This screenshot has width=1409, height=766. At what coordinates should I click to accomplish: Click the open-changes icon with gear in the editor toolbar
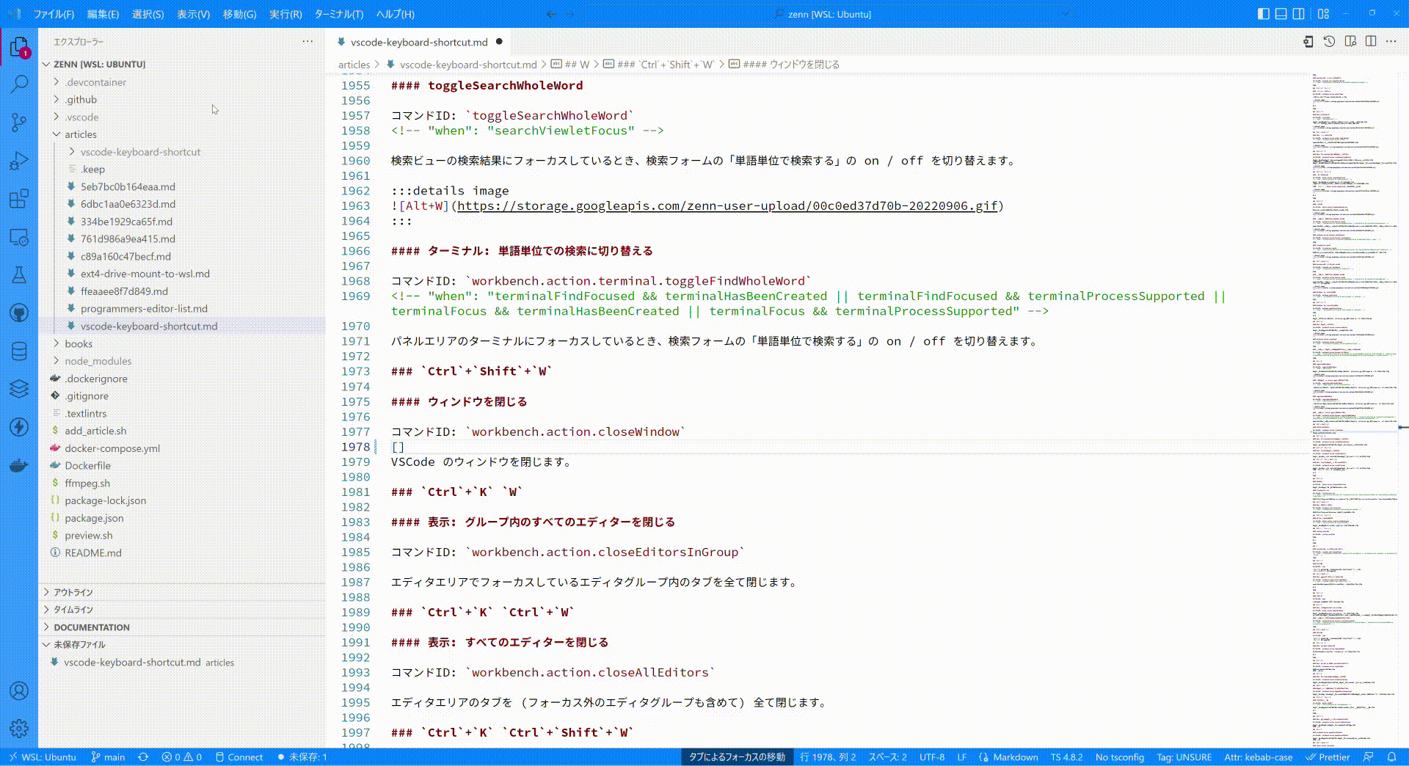pos(1308,42)
